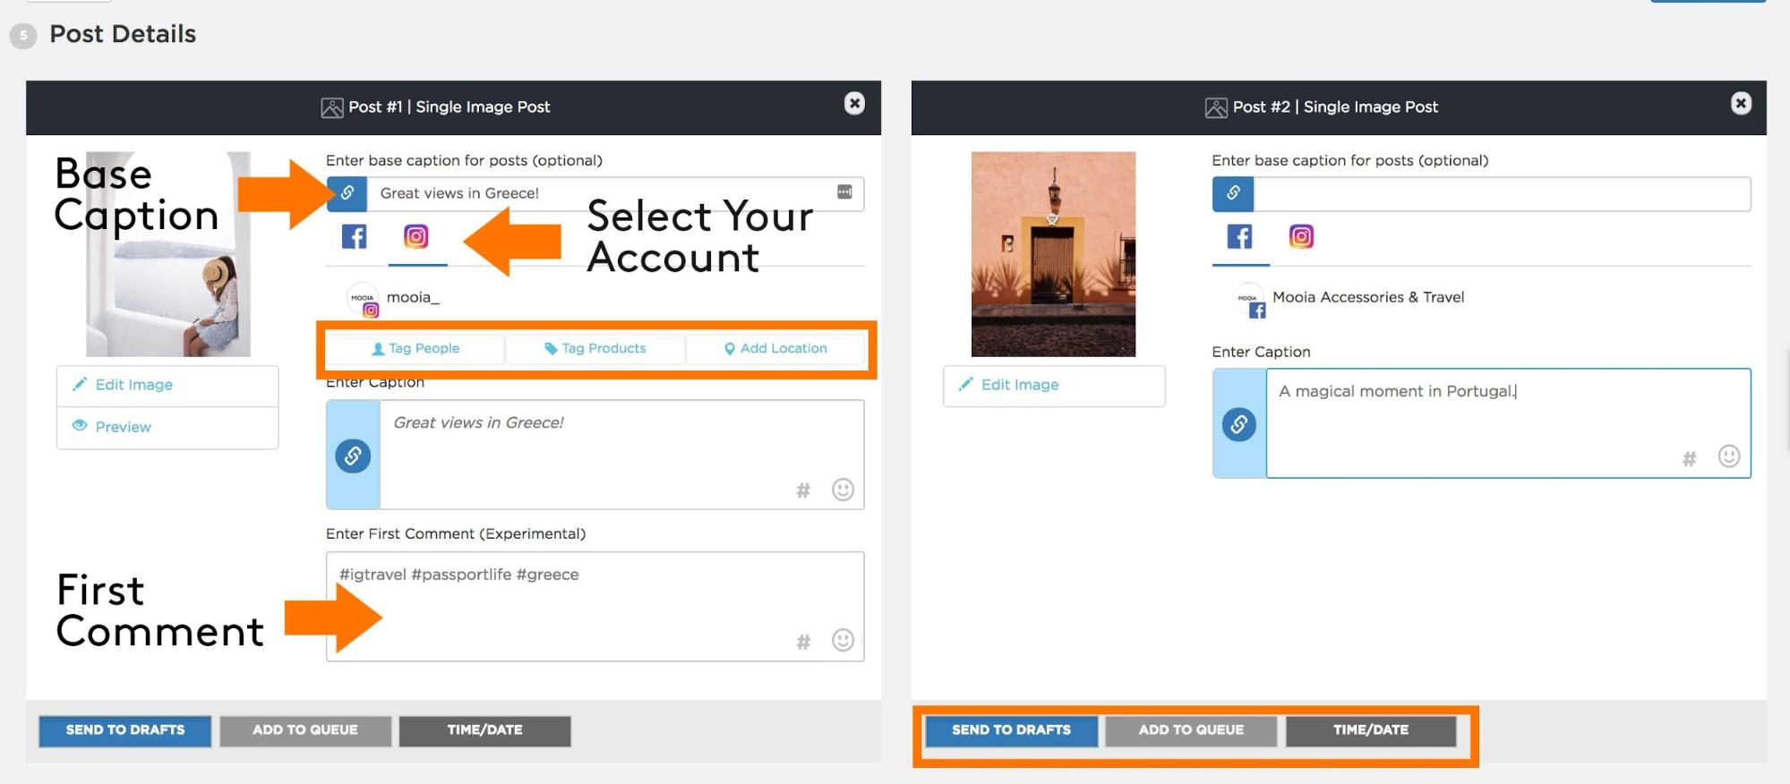Click the link icon beside Post #2 base caption

(1233, 193)
